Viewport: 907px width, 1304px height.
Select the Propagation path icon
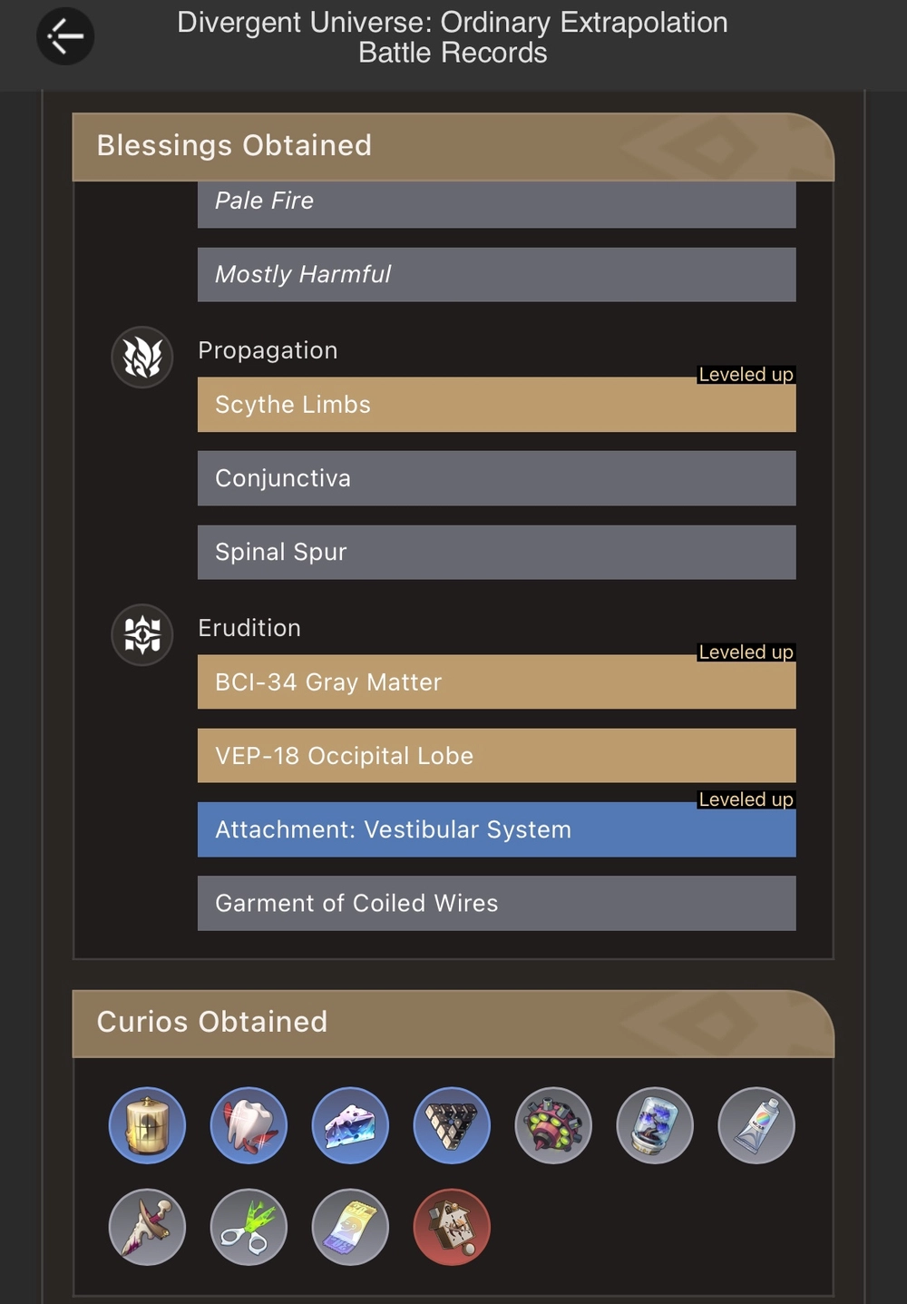141,358
